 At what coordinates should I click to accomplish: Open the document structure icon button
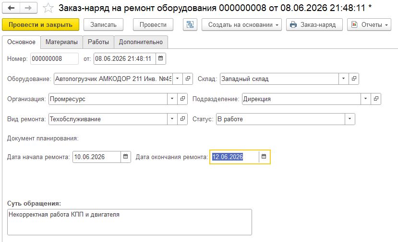pyautogui.click(x=190, y=24)
